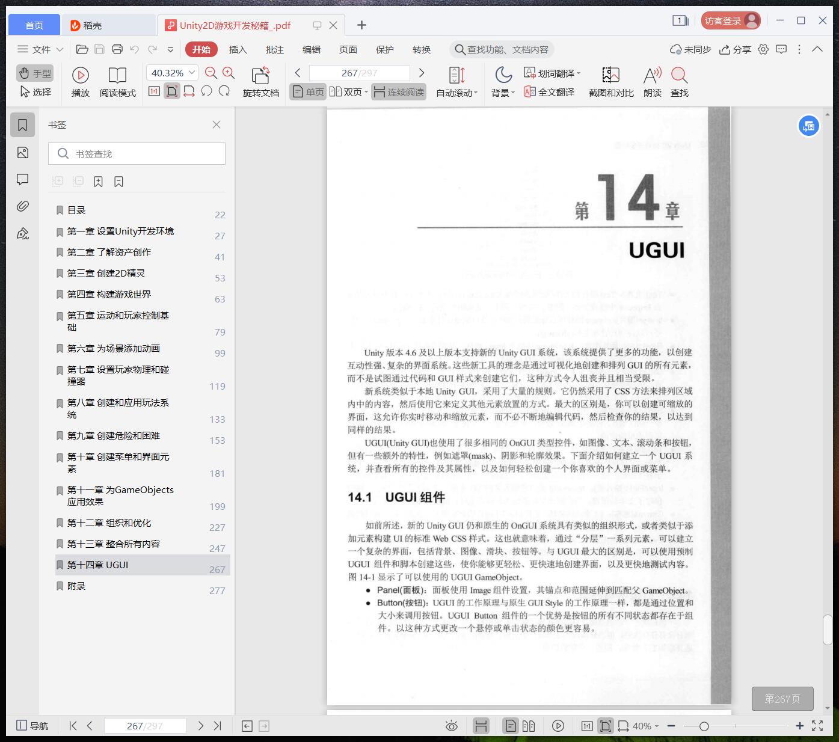Screen dimensions: 839x742
Task: Open Auto scroll dropdown
Action: [456, 82]
